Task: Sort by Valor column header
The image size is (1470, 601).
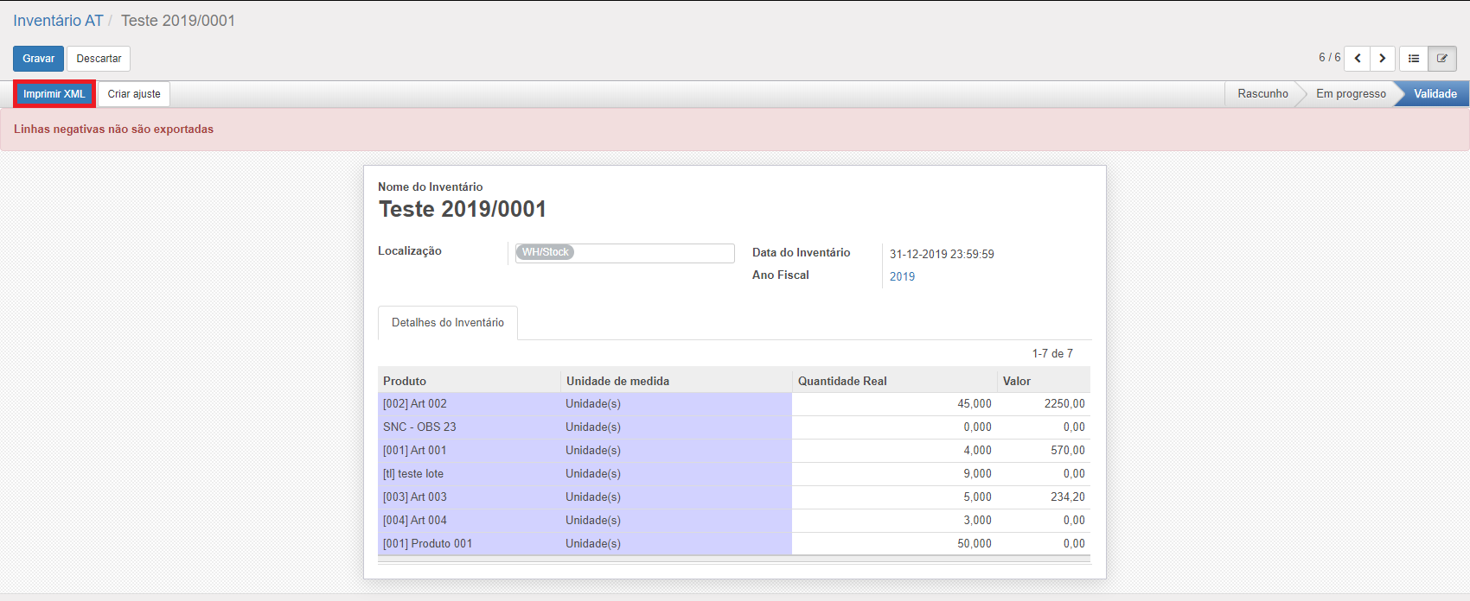Action: (1016, 381)
